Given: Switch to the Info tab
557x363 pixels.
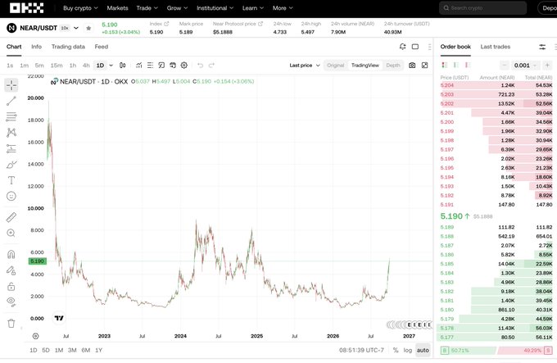Looking at the screenshot, I should pyautogui.click(x=36, y=47).
